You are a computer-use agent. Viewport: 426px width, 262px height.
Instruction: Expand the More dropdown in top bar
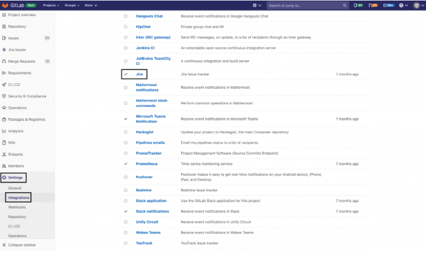(x=91, y=5)
